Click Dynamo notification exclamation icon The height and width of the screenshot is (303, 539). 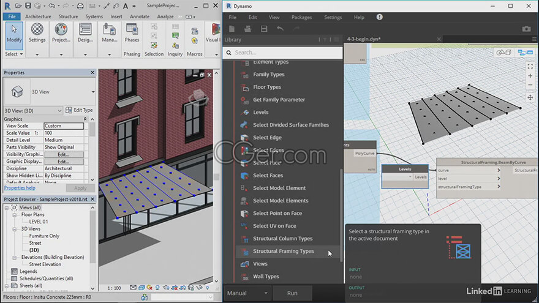(x=380, y=17)
